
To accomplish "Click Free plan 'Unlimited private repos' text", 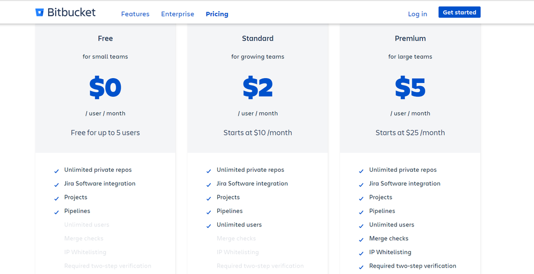I will [x=98, y=170].
